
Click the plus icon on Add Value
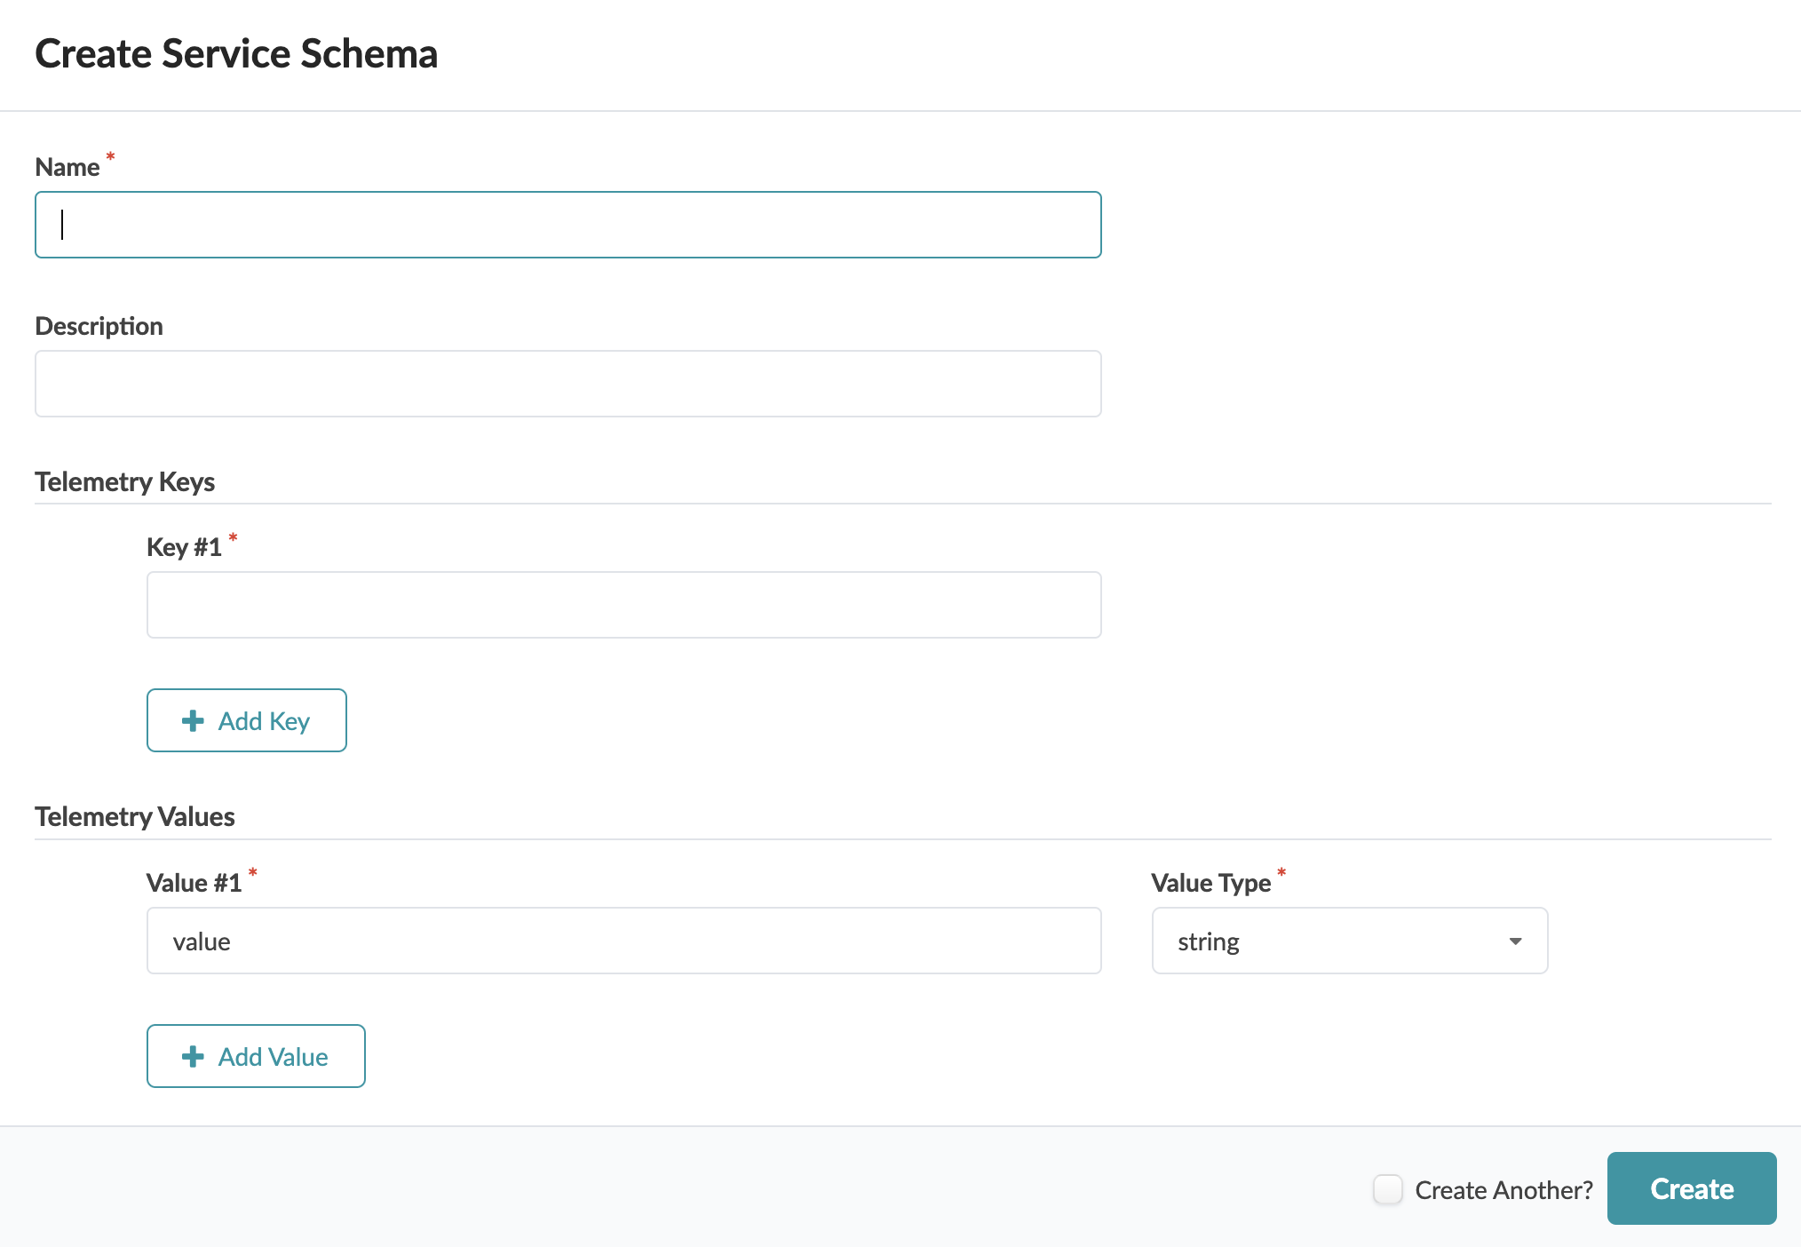[193, 1057]
